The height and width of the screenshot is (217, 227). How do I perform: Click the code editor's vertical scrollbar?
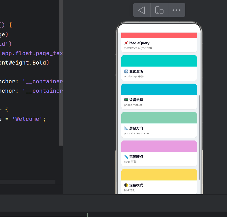(x=61, y=73)
